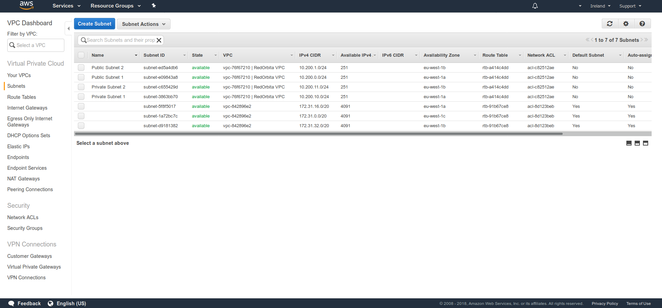This screenshot has height=308, width=662.
Task: Open Security Groups in sidebar
Action: click(x=25, y=228)
